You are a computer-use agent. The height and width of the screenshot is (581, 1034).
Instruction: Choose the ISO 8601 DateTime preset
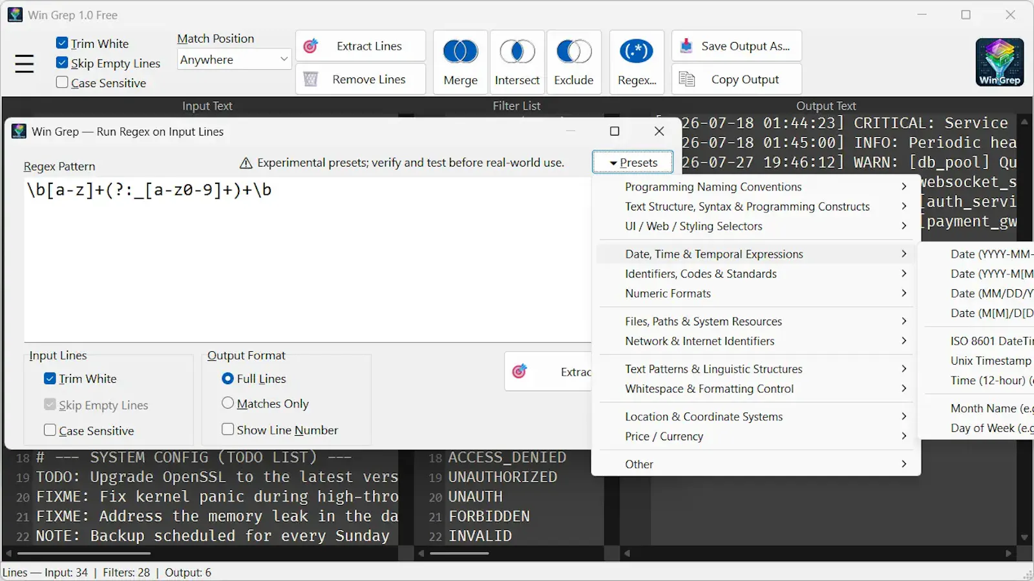[979, 341]
